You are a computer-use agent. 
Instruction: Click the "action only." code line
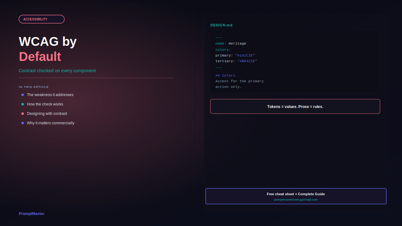tap(228, 87)
